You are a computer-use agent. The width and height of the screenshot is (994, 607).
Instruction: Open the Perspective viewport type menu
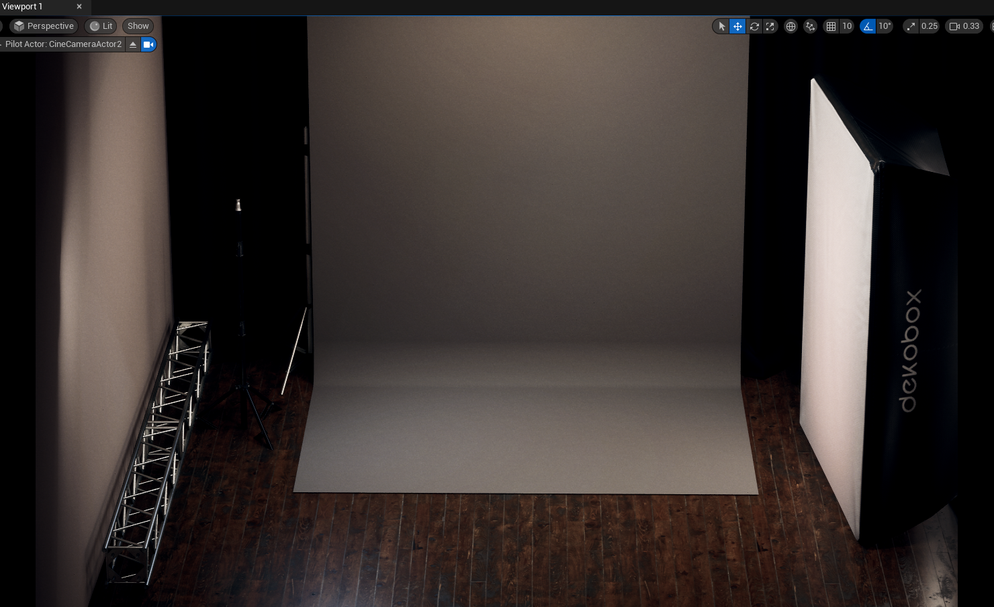(44, 26)
